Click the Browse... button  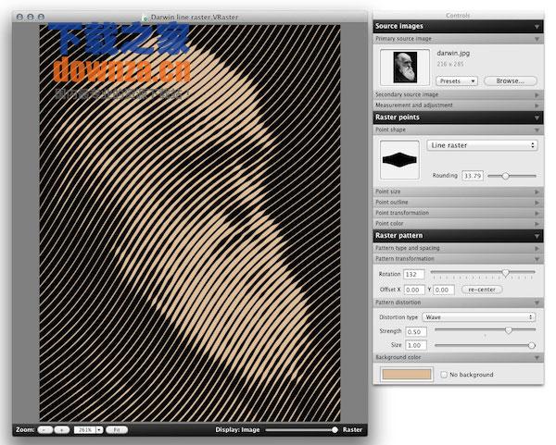511,81
